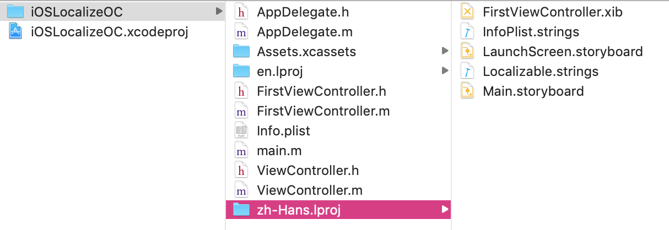Click the Main.storyboard file icon
Image resolution: width=669 pixels, height=230 pixels.
pos(467,91)
